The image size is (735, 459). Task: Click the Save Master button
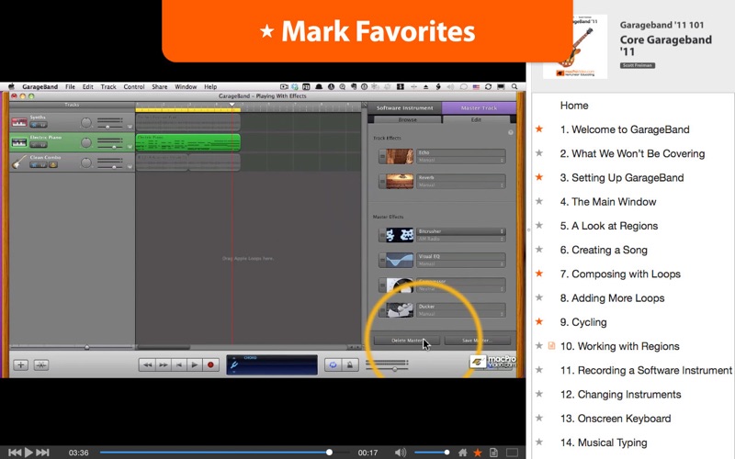pos(477,341)
